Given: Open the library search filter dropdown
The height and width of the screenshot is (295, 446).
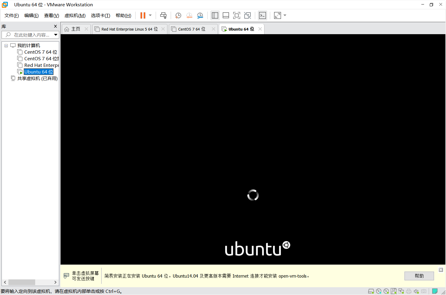Looking at the screenshot, I should click(56, 35).
